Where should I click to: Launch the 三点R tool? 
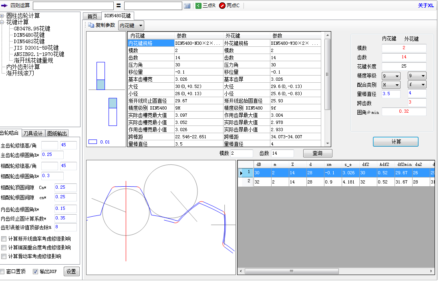tap(205, 6)
